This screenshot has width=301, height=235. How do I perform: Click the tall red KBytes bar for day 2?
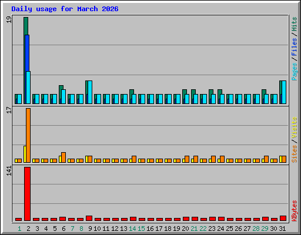[x=27, y=194]
